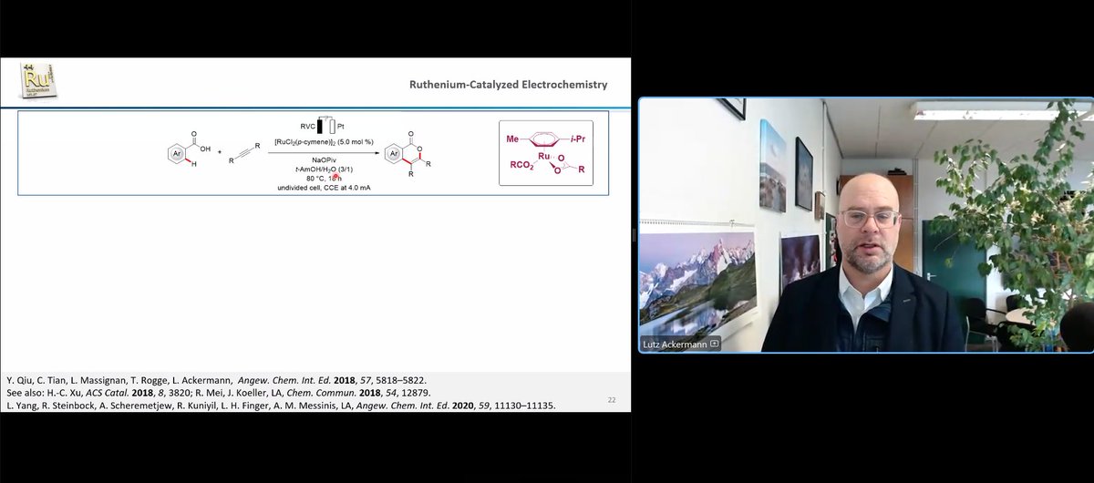Click the ruthenium p-cymene catalyst structure box
The width and height of the screenshot is (1094, 483).
pyautogui.click(x=546, y=153)
